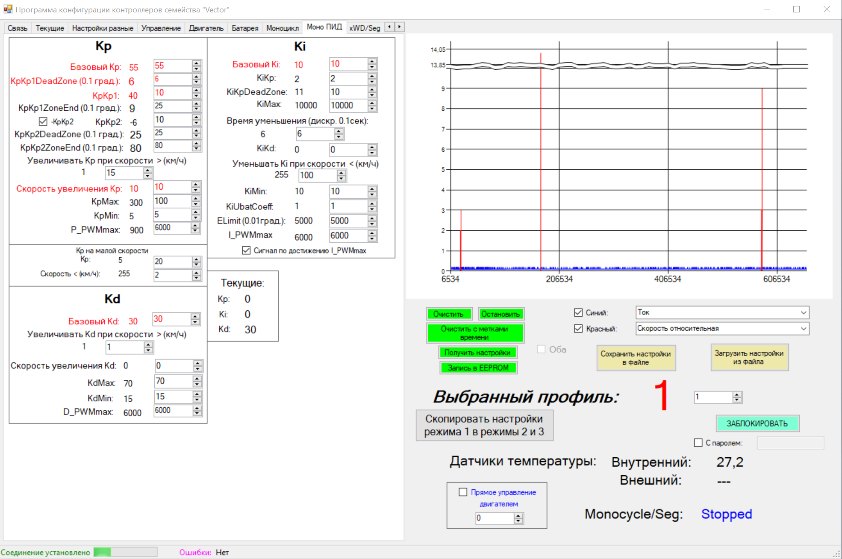Copy mode 1 settings to modes 2 and 3
This screenshot has width=842, height=559.
pyautogui.click(x=484, y=425)
